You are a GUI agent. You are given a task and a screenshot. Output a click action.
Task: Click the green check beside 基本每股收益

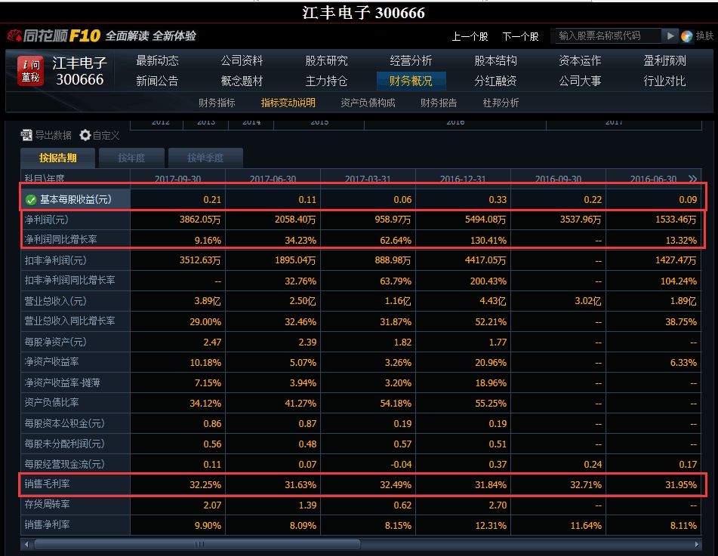pos(31,200)
